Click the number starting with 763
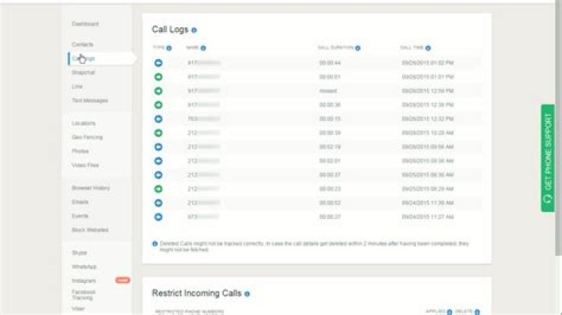The width and height of the screenshot is (562, 315). 204,119
